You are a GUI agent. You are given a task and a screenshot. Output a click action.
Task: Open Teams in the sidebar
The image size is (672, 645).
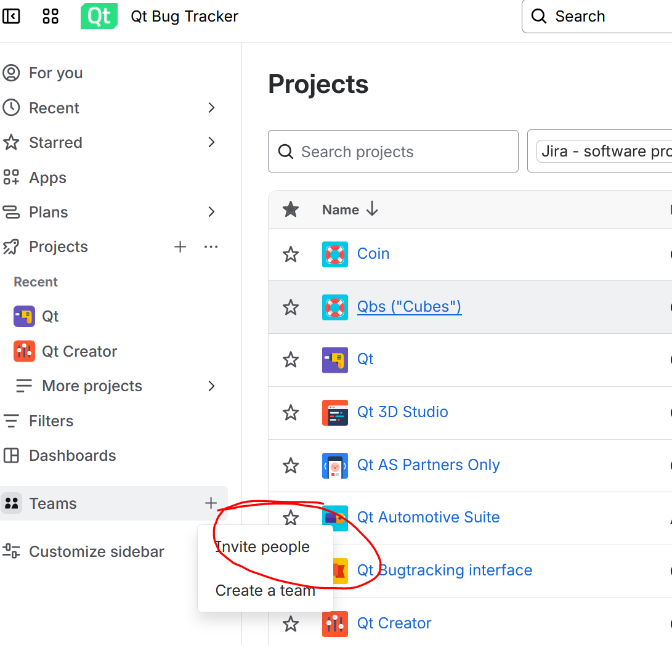point(53,503)
